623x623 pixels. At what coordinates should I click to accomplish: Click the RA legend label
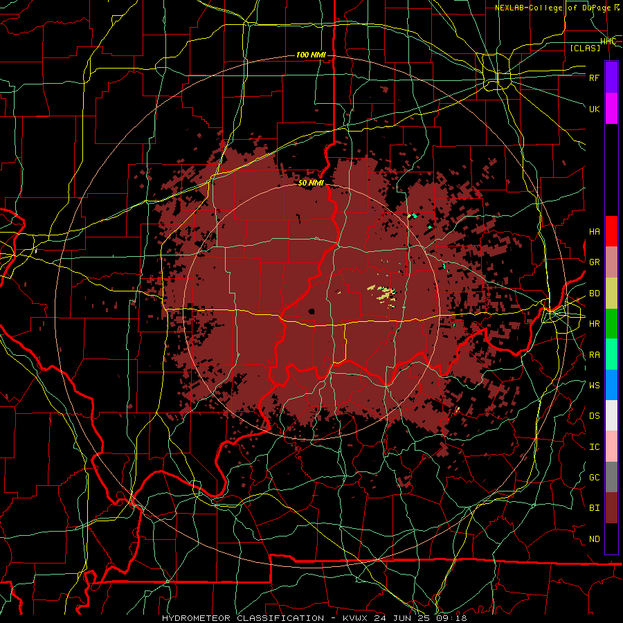594,355
